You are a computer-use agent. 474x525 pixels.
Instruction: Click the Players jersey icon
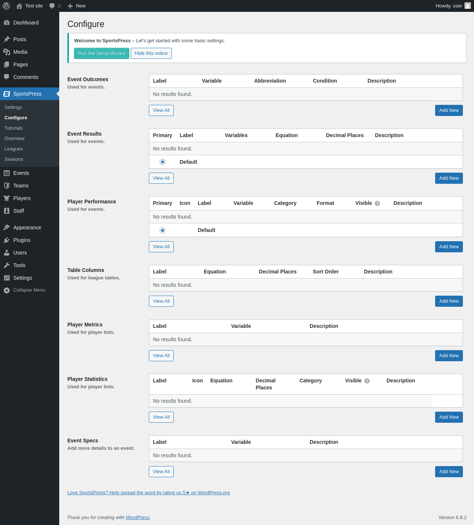coord(7,198)
